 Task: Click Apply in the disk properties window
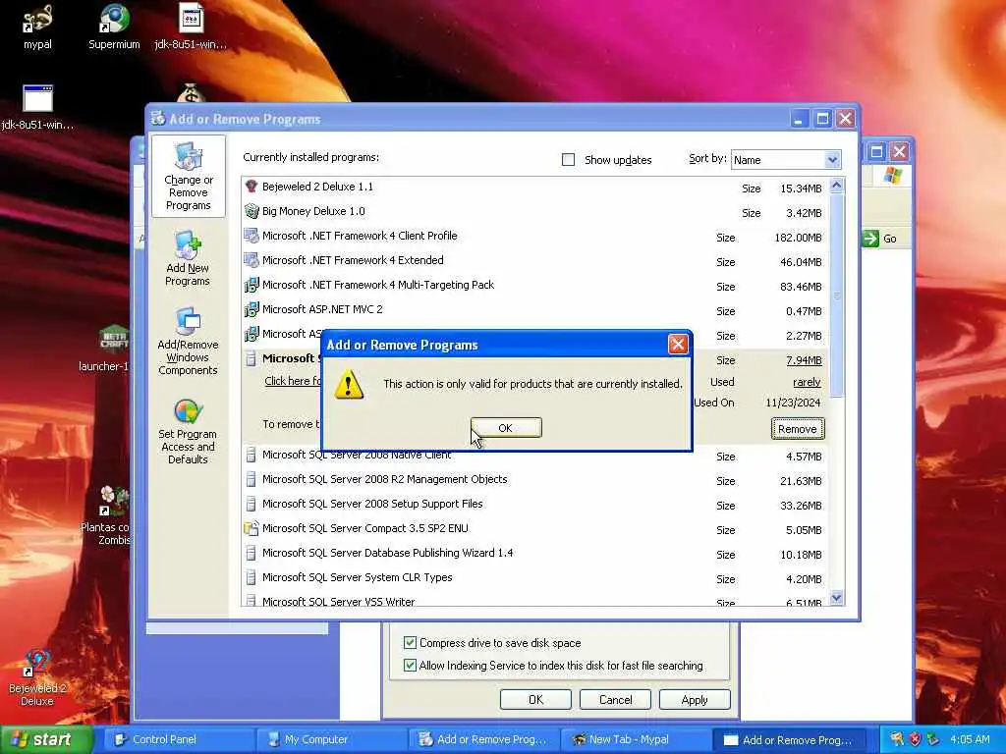(695, 699)
